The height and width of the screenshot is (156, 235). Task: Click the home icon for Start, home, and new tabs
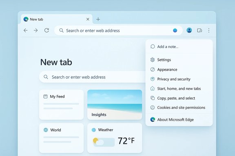(x=153, y=89)
